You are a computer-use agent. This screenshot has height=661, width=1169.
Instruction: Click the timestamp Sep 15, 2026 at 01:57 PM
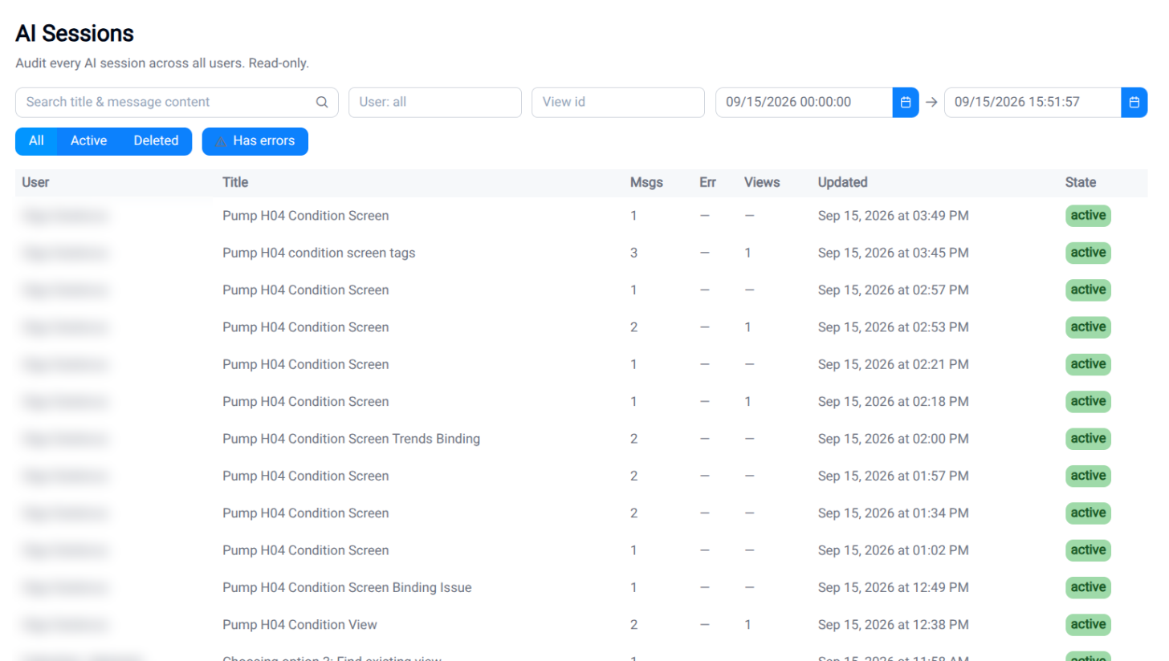pyautogui.click(x=893, y=476)
